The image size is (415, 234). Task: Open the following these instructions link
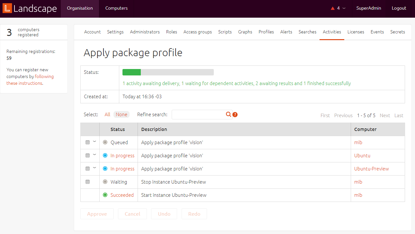30,80
